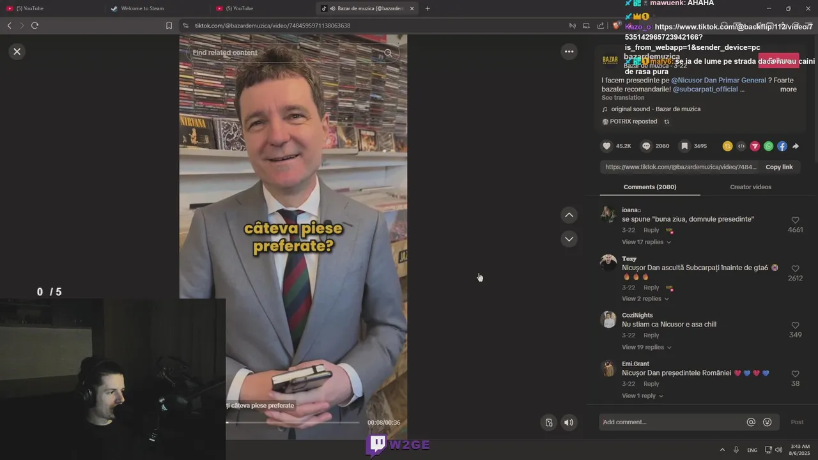This screenshot has width=818, height=460.
Task: Like Texy's comment with 2612 likes
Action: coord(795,269)
